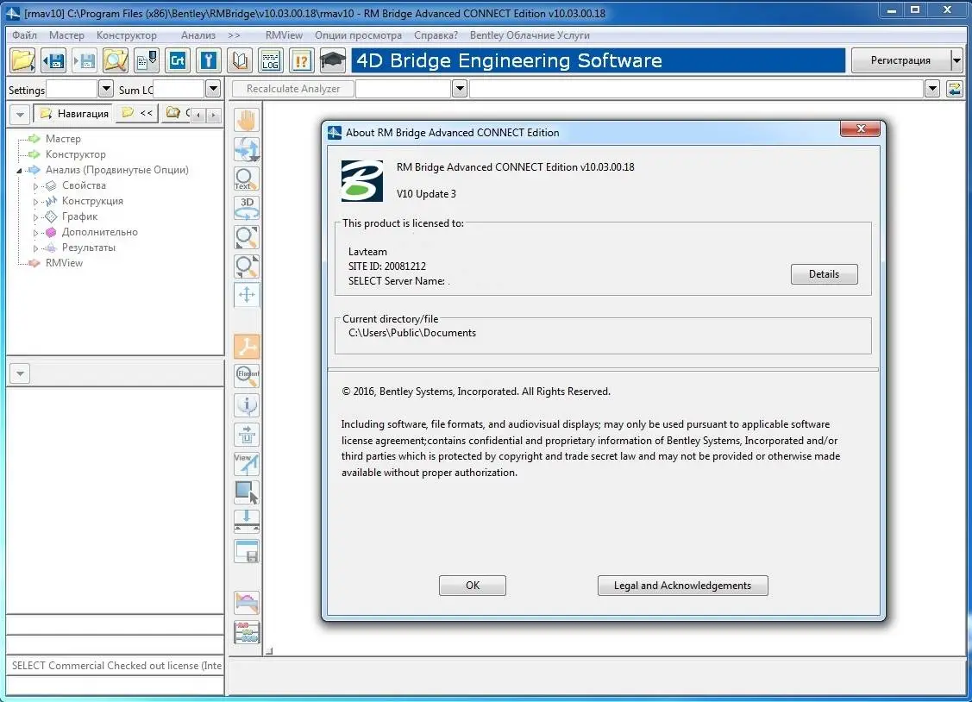The width and height of the screenshot is (972, 702).
Task: Select RMView in the navigation tree
Action: coord(64,263)
